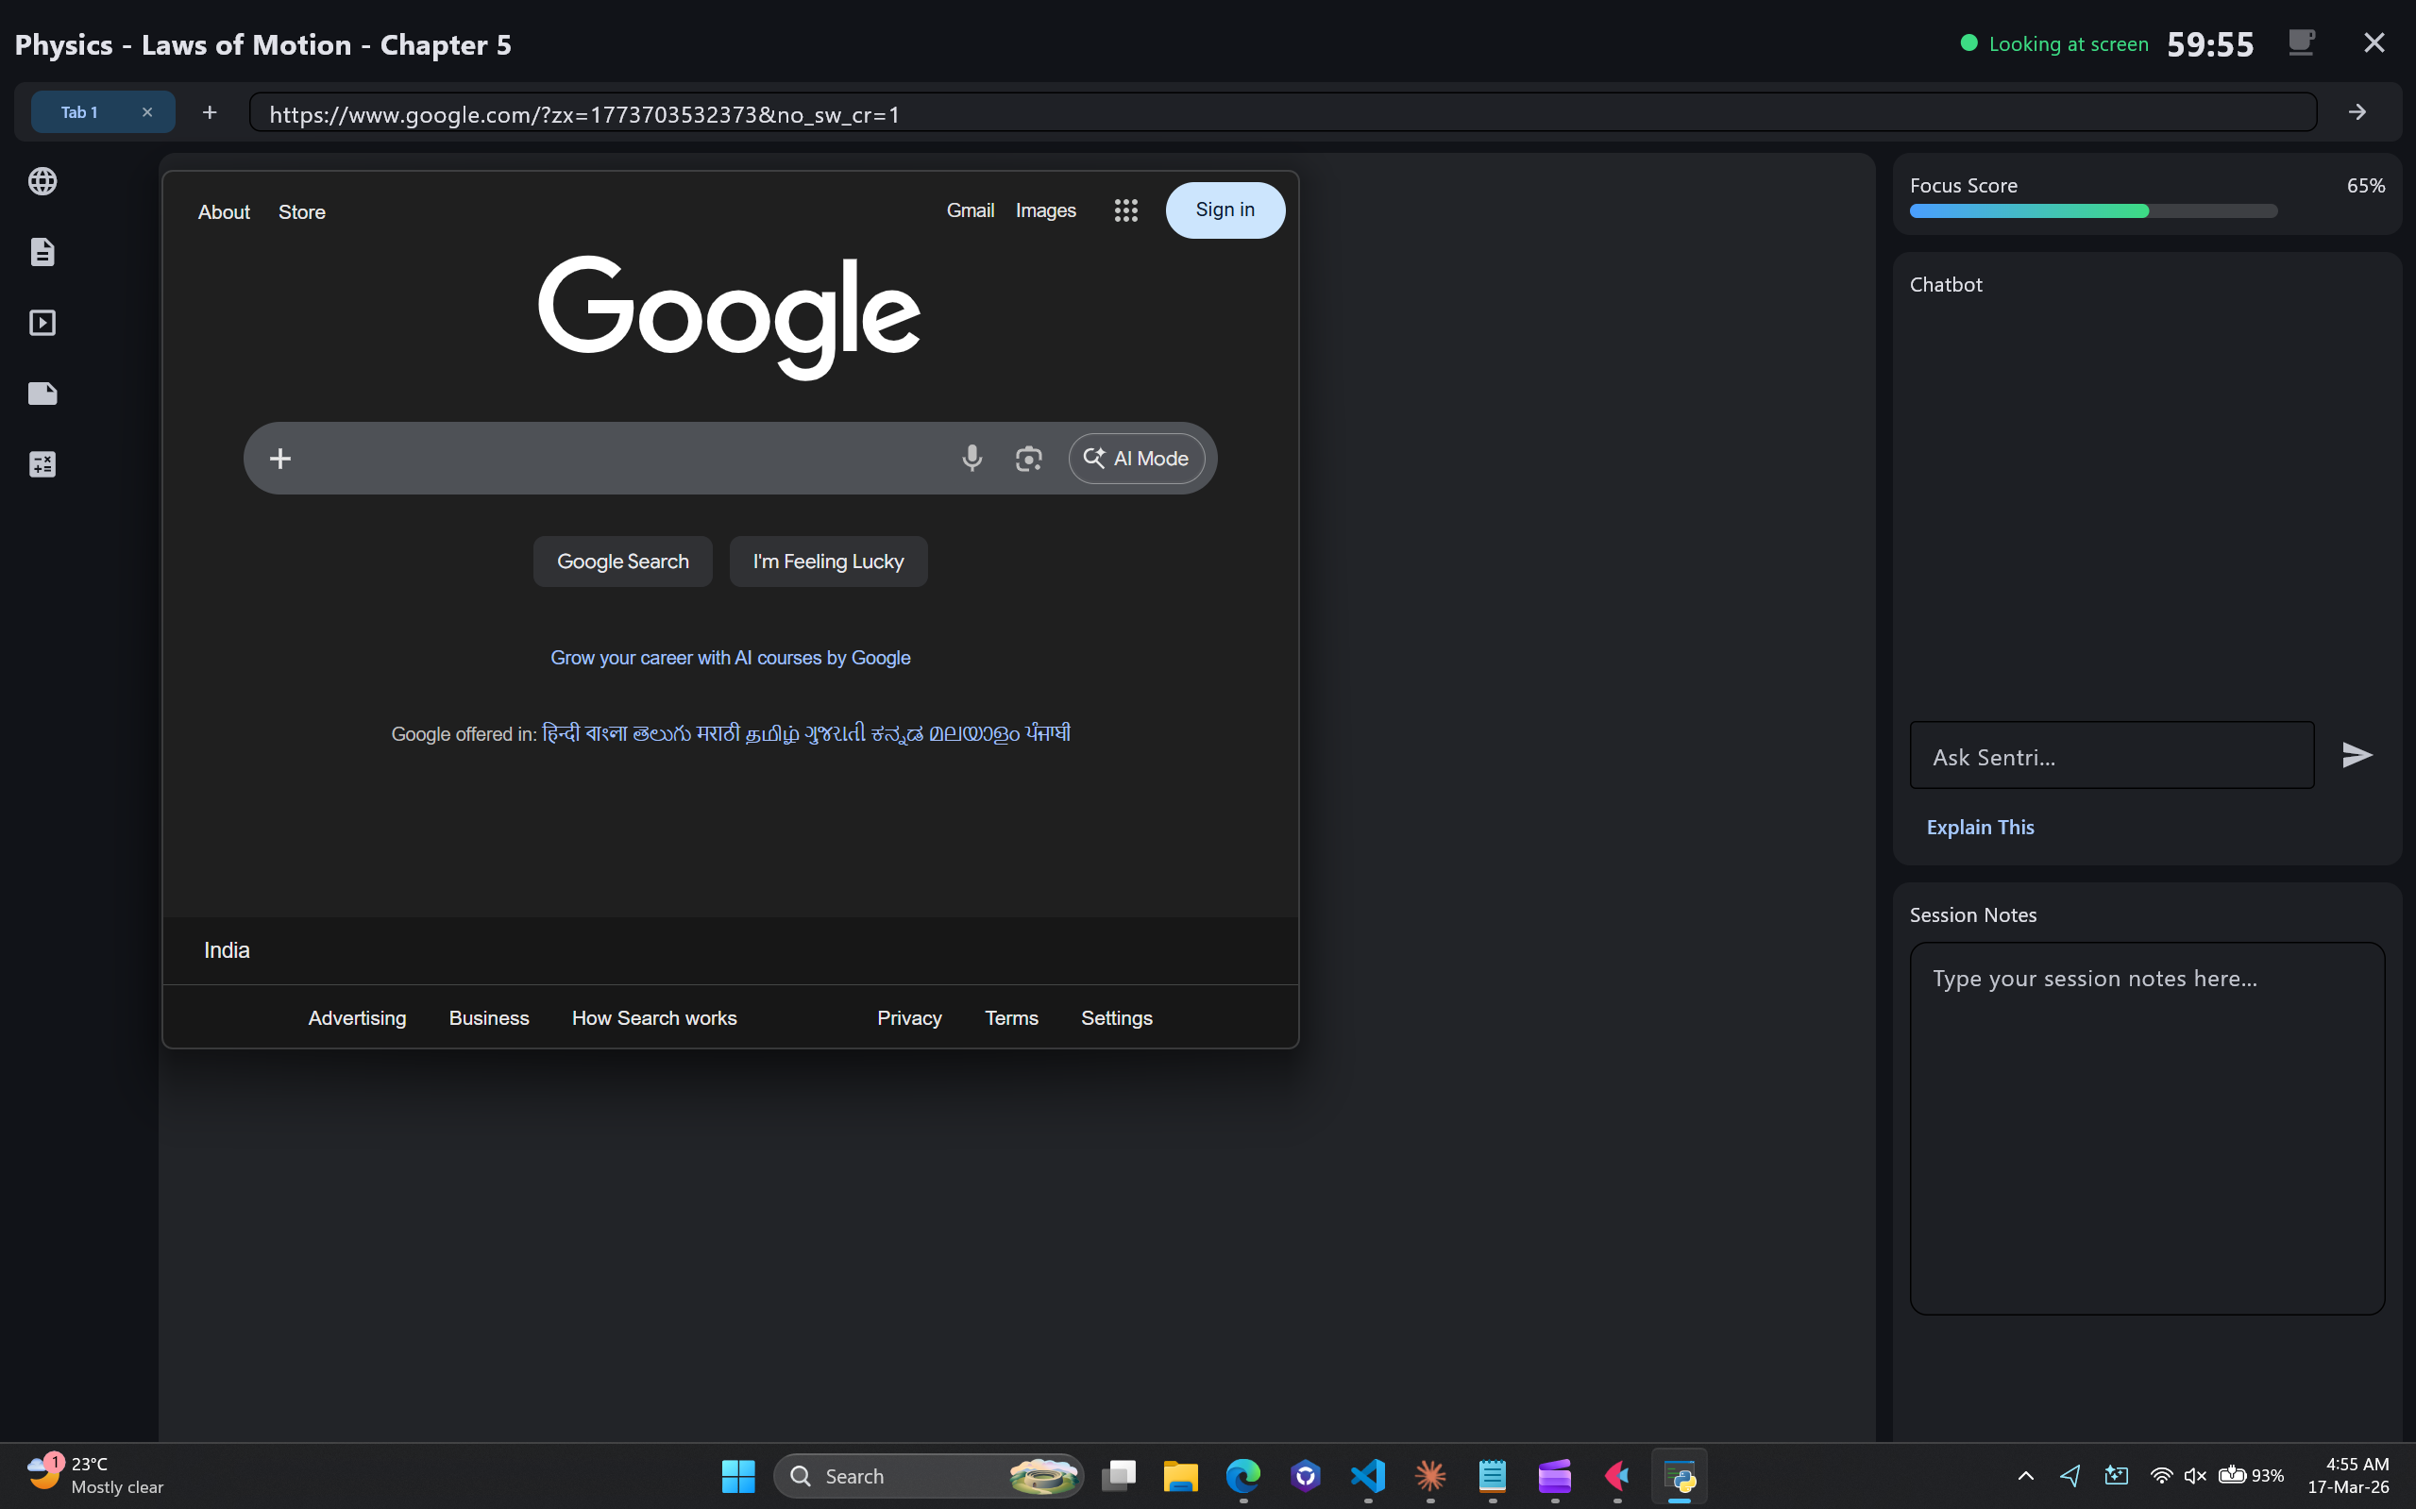
Task: Add a new tab with plus button
Action: pos(210,111)
